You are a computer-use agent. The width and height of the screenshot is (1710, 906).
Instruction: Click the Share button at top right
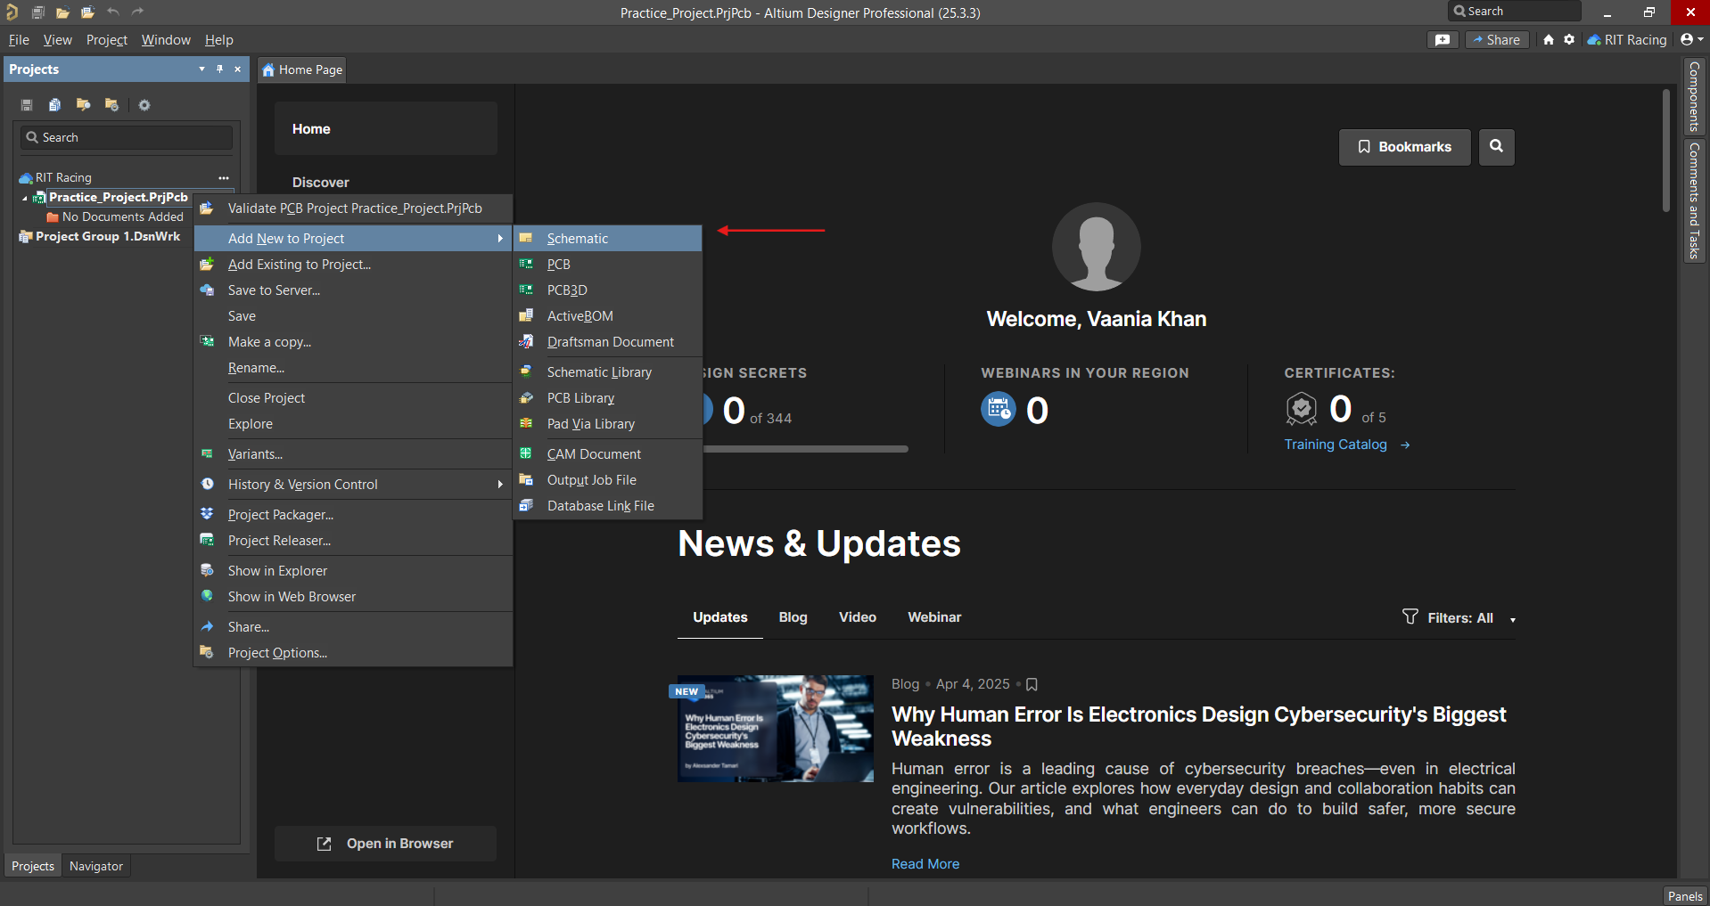pyautogui.click(x=1497, y=39)
